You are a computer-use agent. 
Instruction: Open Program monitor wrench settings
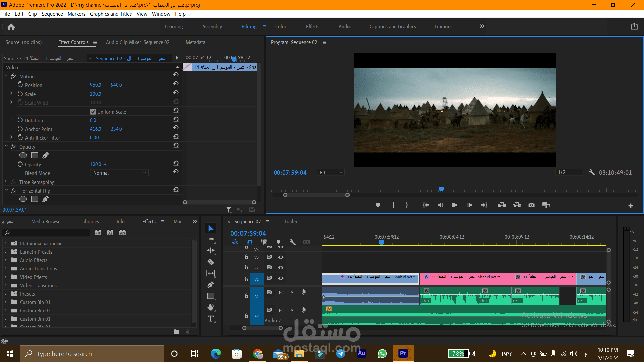click(x=592, y=172)
